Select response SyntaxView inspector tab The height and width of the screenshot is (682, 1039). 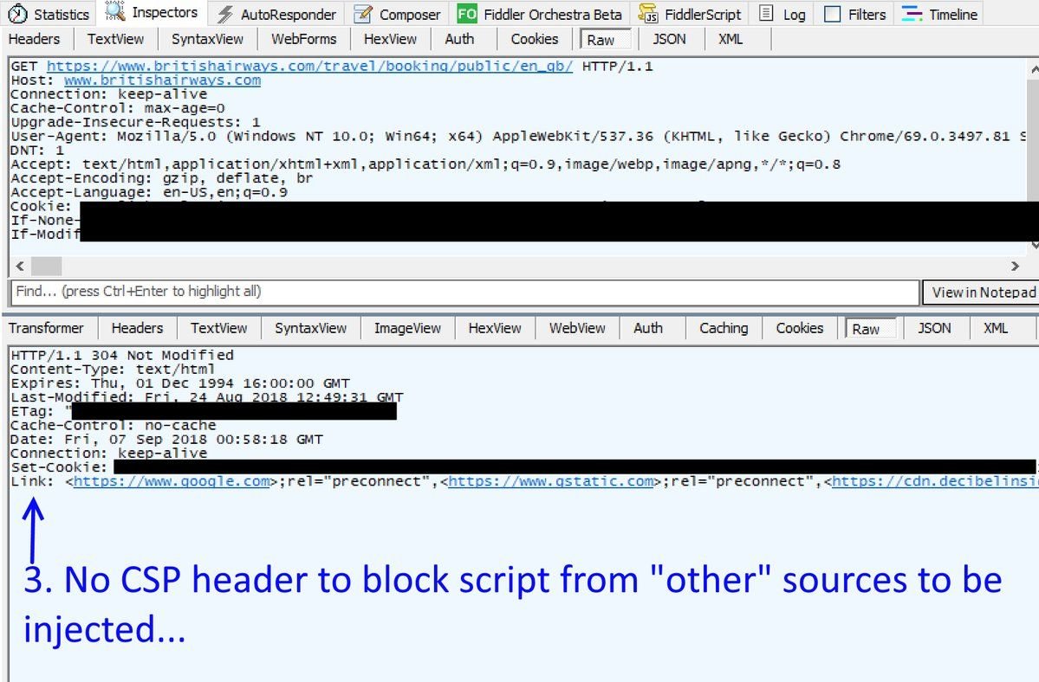coord(311,328)
